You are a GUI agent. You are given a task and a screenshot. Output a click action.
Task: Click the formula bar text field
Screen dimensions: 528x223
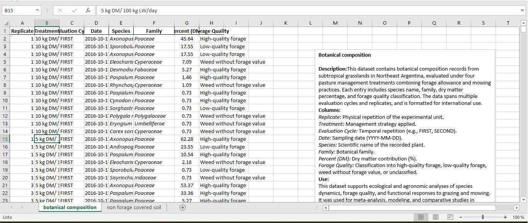[305, 11]
